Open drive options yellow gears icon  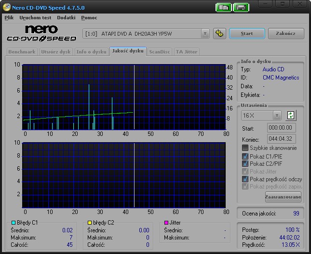tap(219, 33)
